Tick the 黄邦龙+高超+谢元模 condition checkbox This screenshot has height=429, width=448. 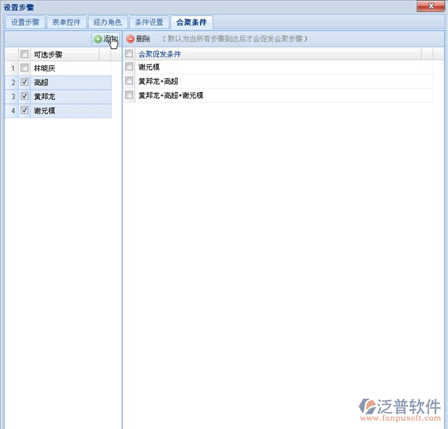click(129, 96)
